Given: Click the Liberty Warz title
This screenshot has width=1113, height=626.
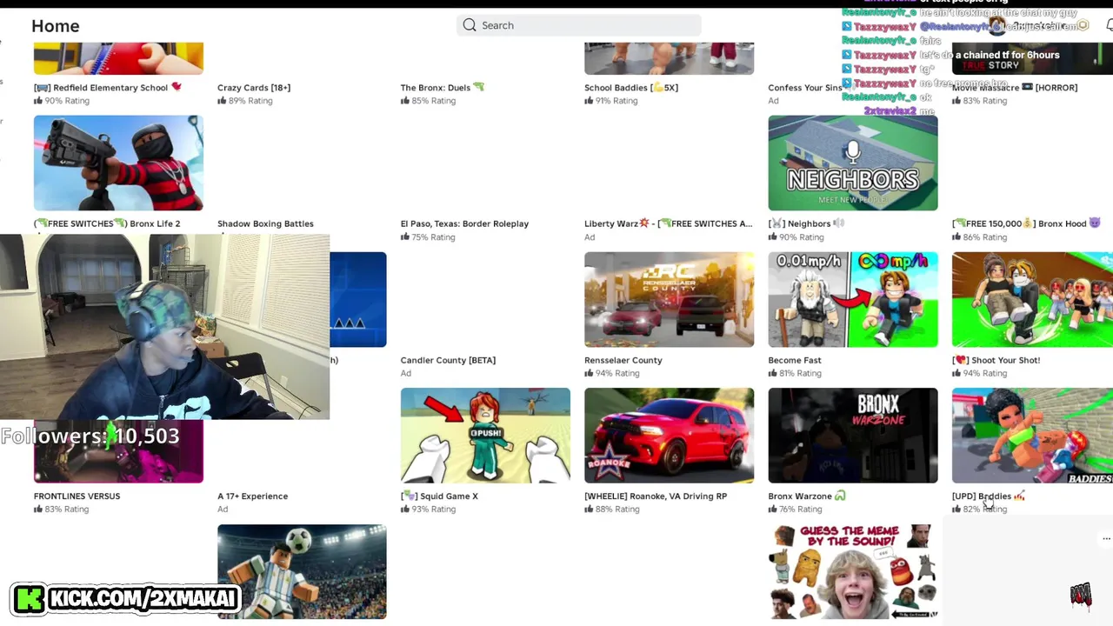Looking at the screenshot, I should coord(668,223).
